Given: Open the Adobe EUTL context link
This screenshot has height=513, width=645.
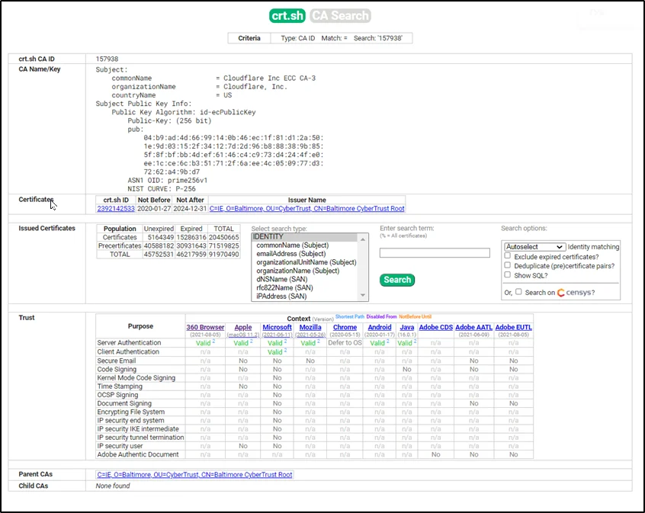Looking at the screenshot, I should coord(513,327).
